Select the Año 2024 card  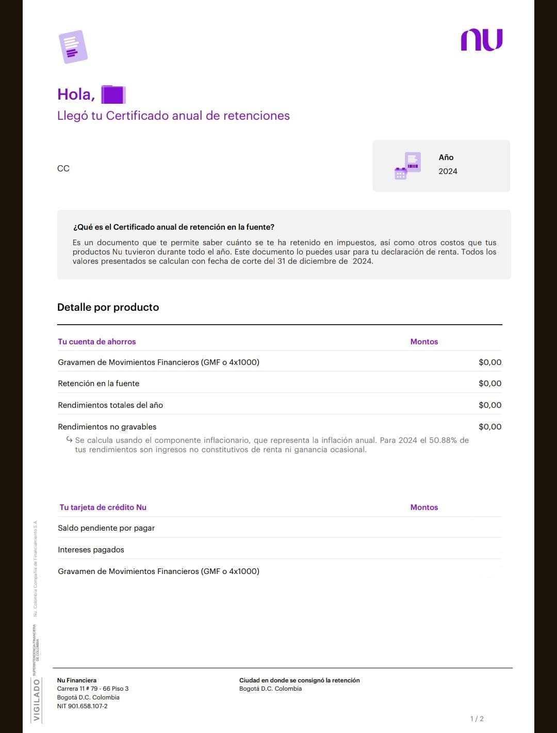[441, 166]
